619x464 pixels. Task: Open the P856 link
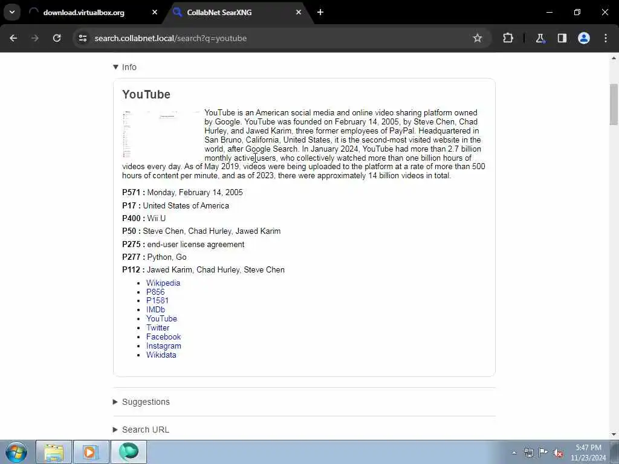point(155,292)
